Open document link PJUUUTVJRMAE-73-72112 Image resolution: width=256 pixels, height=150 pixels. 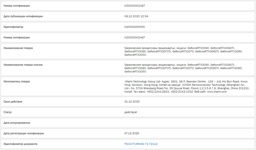(x=141, y=144)
